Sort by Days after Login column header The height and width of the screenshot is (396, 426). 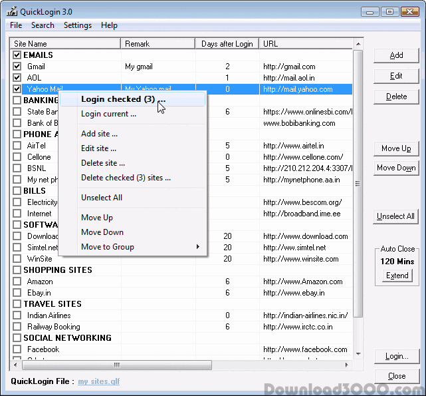pyautogui.click(x=227, y=44)
